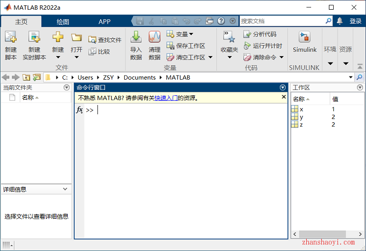The image size is (366, 251).
Task: Click in the command window prompt
Action: 186,110
